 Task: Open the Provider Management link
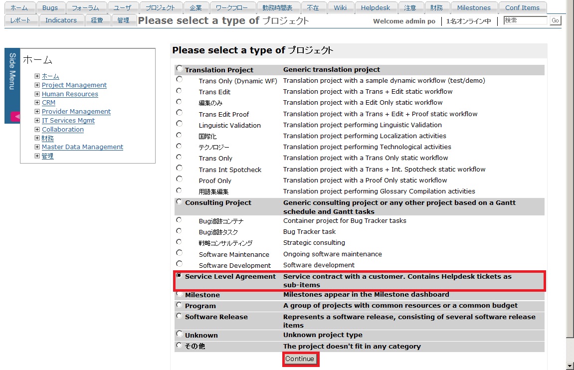click(76, 112)
